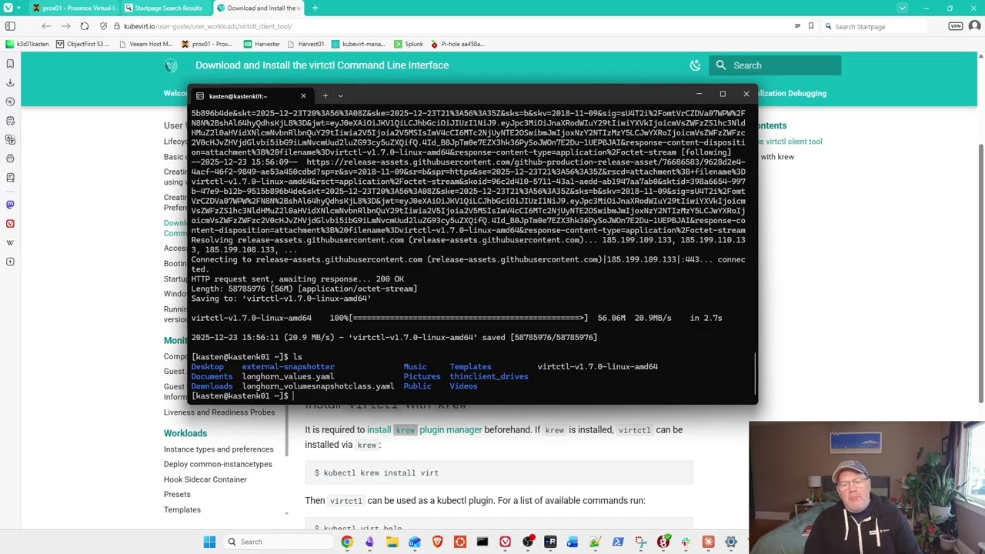Follow the install krew plugin manager link
Viewport: 985px width, 554px height.
point(425,430)
